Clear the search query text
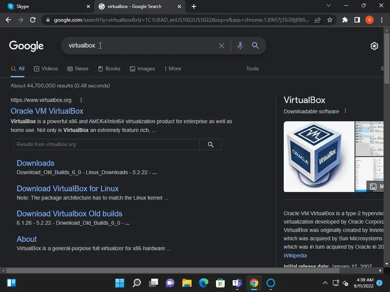 click(x=221, y=46)
